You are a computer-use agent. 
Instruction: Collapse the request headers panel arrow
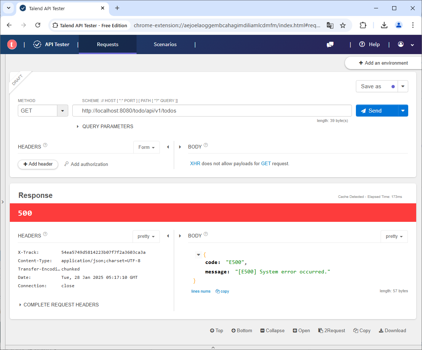click(x=168, y=147)
